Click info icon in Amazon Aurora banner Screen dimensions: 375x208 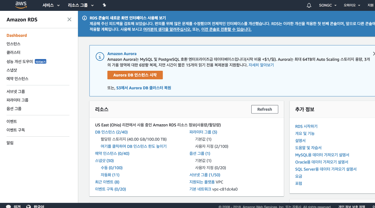(100, 57)
